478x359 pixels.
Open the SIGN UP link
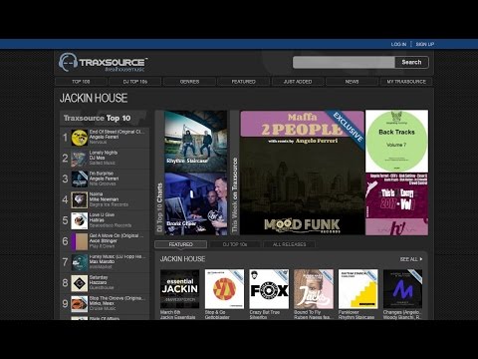click(x=425, y=44)
